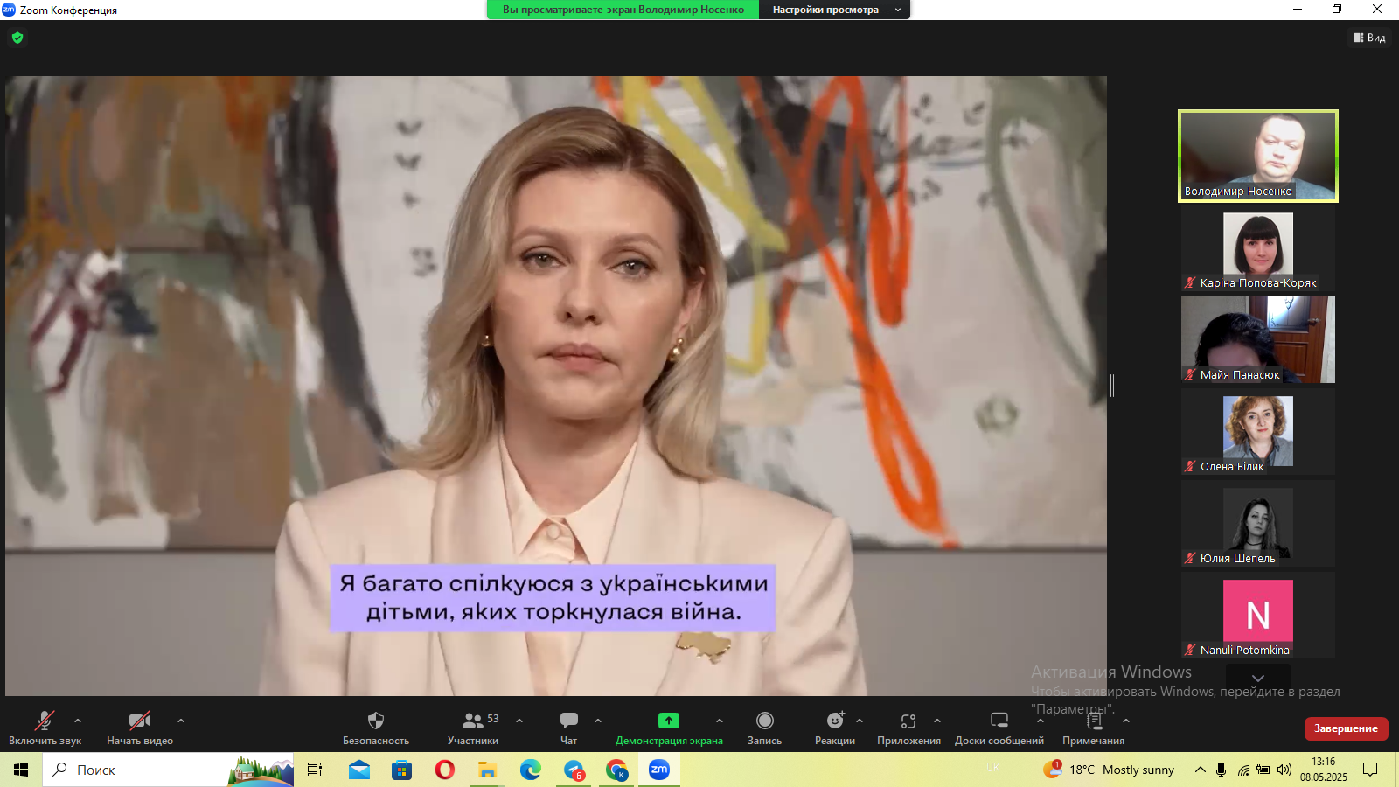This screenshot has height=787, width=1399.
Task: Start recording with the Запись icon
Action: point(765,721)
